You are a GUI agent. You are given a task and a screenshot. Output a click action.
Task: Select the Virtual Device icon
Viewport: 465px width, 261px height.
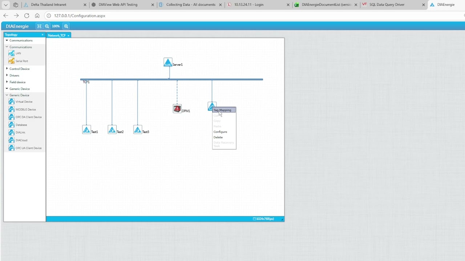point(11,101)
